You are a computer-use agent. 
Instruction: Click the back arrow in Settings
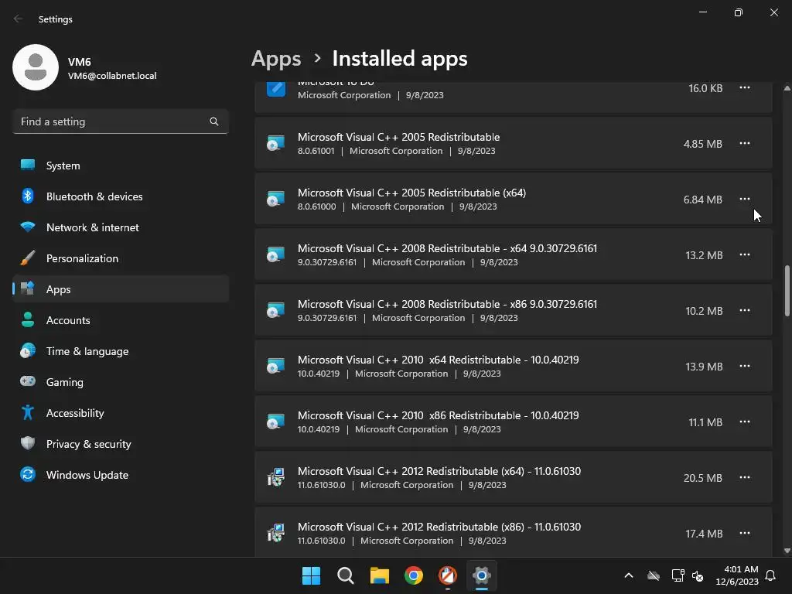tap(19, 19)
